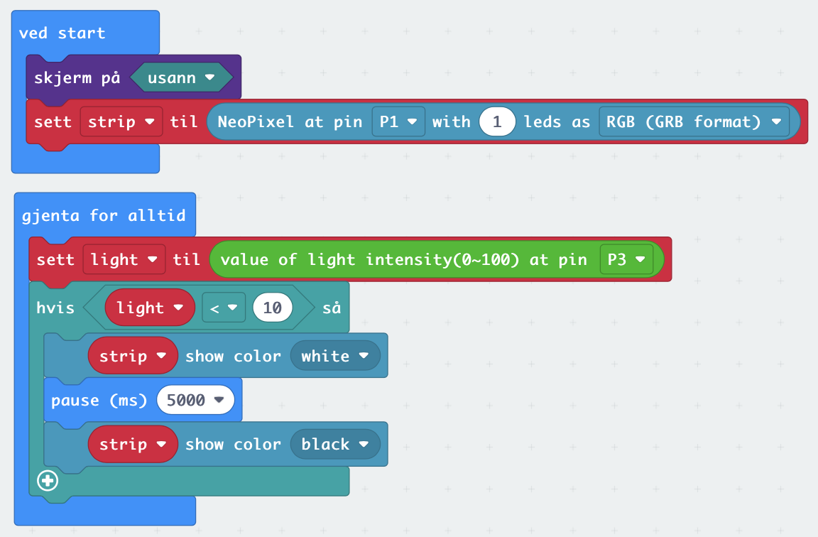Open the black color dropdown
Screen dimensions: 818x537
[335, 444]
